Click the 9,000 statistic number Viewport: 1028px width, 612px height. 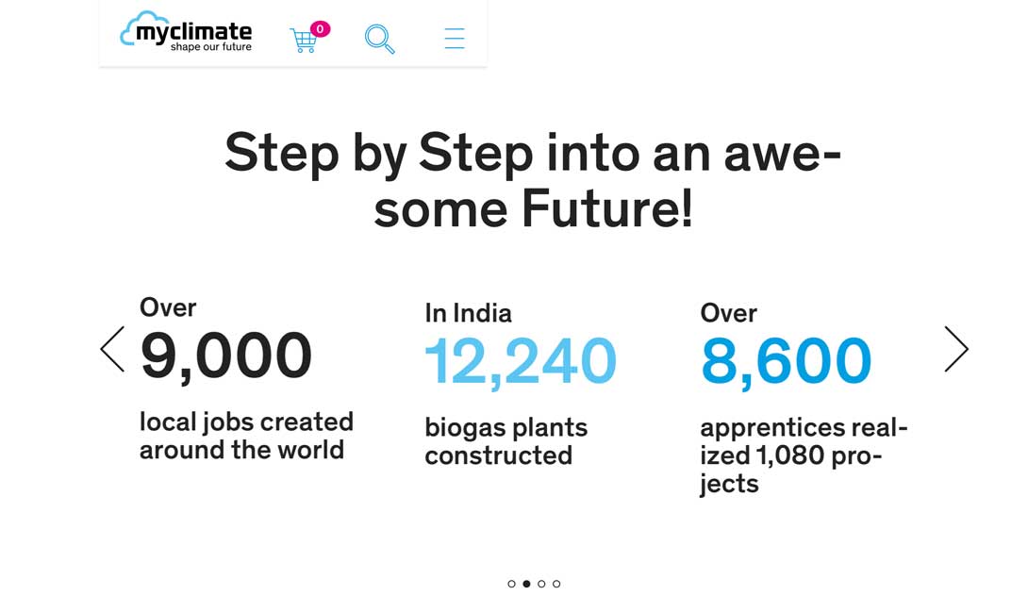tap(226, 356)
